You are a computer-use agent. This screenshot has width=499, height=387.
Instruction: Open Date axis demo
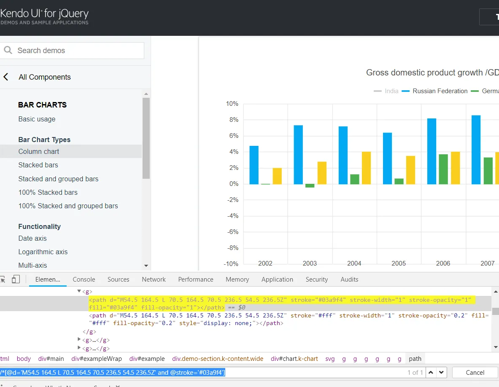click(x=32, y=238)
